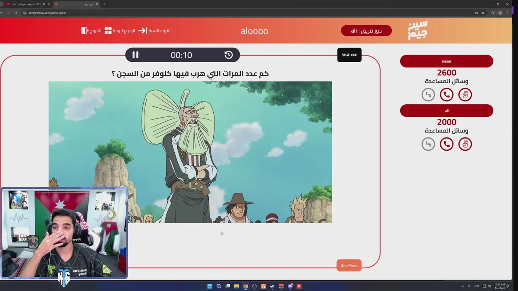
Task: Open Steam from the taskbar
Action: click(x=272, y=286)
